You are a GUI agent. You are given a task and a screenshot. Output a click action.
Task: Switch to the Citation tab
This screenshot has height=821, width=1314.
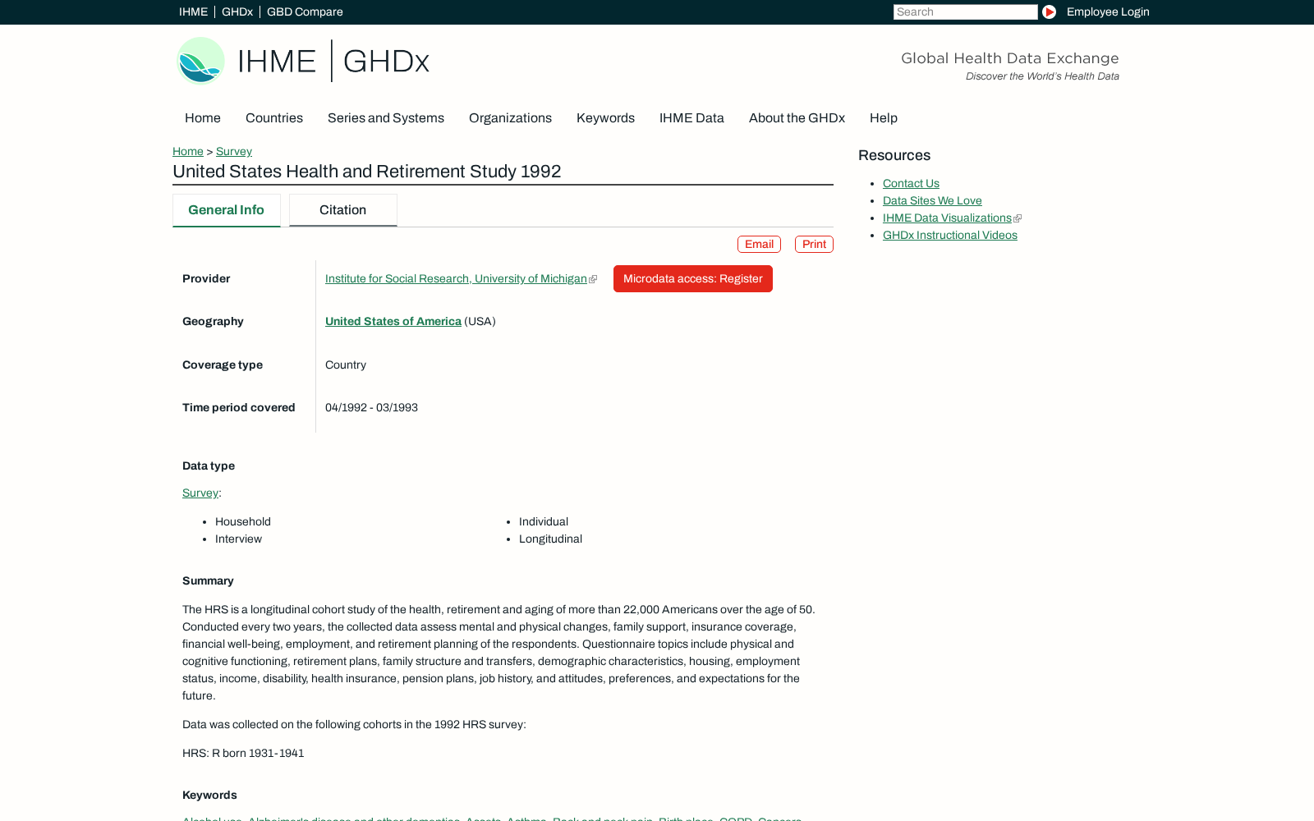pos(342,210)
